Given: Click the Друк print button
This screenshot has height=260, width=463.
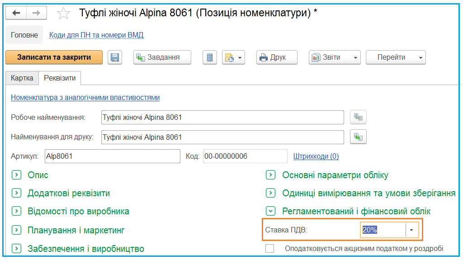Looking at the screenshot, I should (277, 57).
